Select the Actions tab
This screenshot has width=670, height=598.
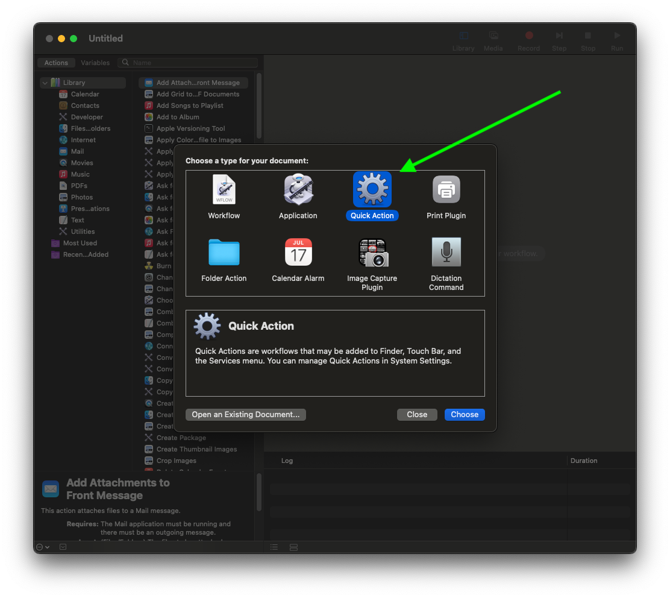(55, 62)
